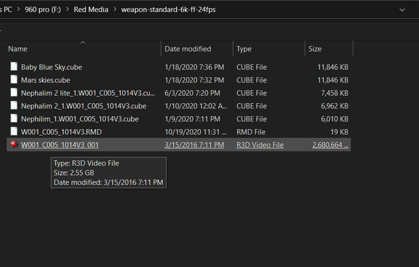Click the W001_C005_1014V3.RMD file icon
The width and height of the screenshot is (419, 267).
(14, 132)
